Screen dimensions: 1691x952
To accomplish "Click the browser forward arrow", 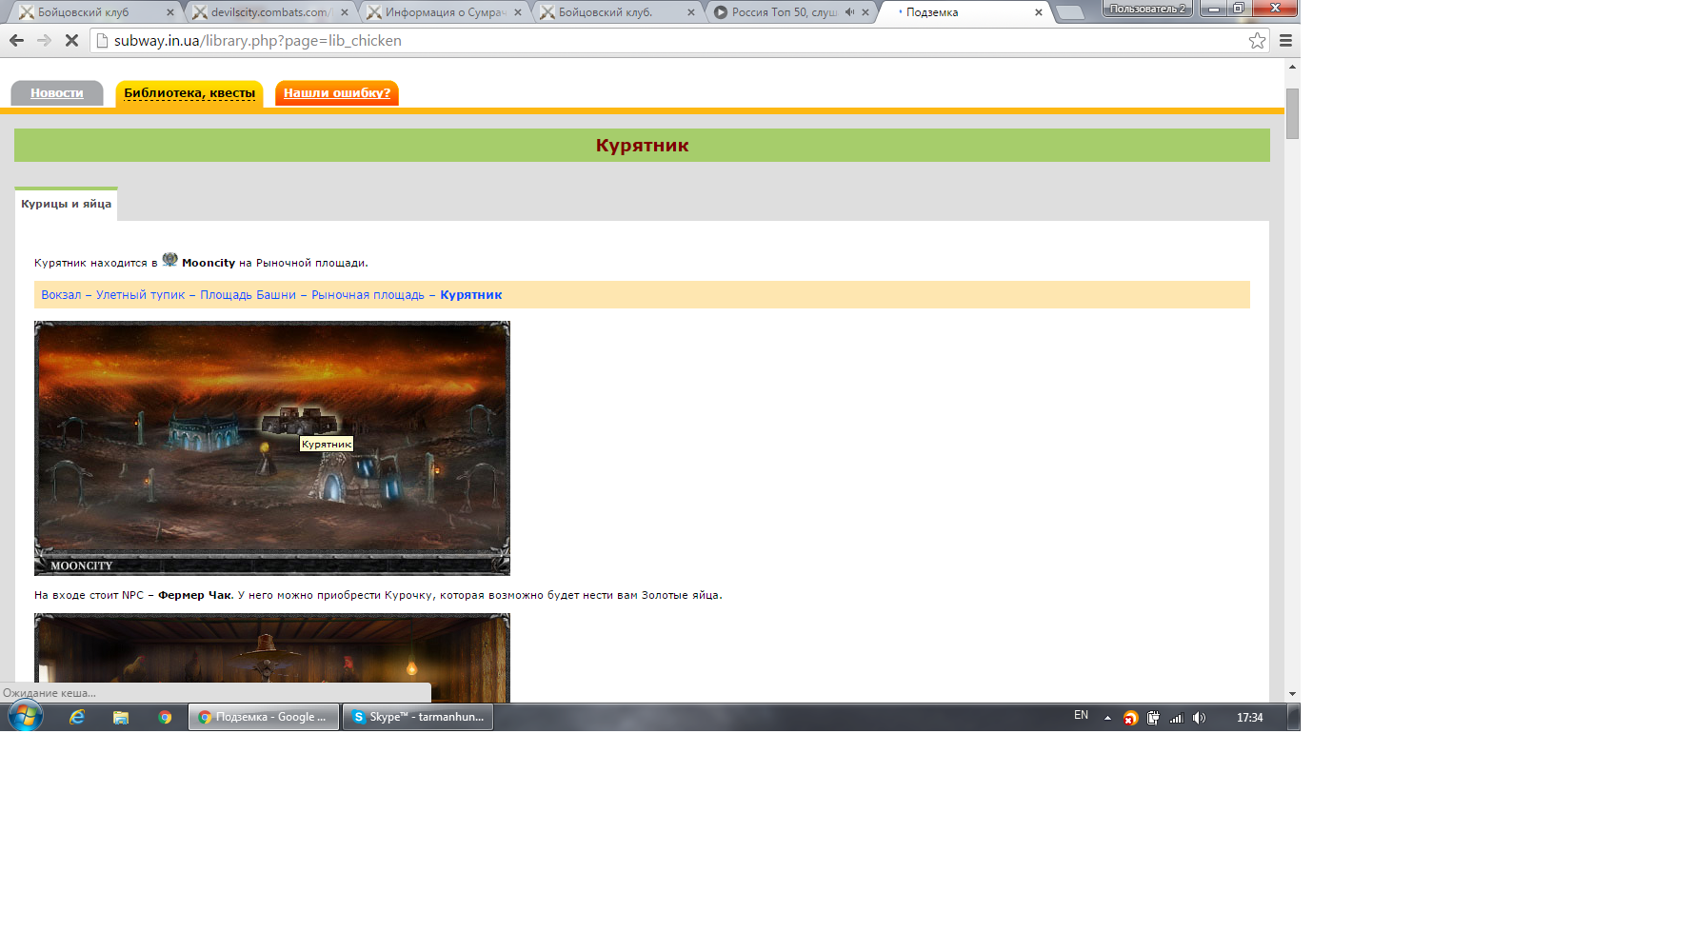I will pos(44,40).
